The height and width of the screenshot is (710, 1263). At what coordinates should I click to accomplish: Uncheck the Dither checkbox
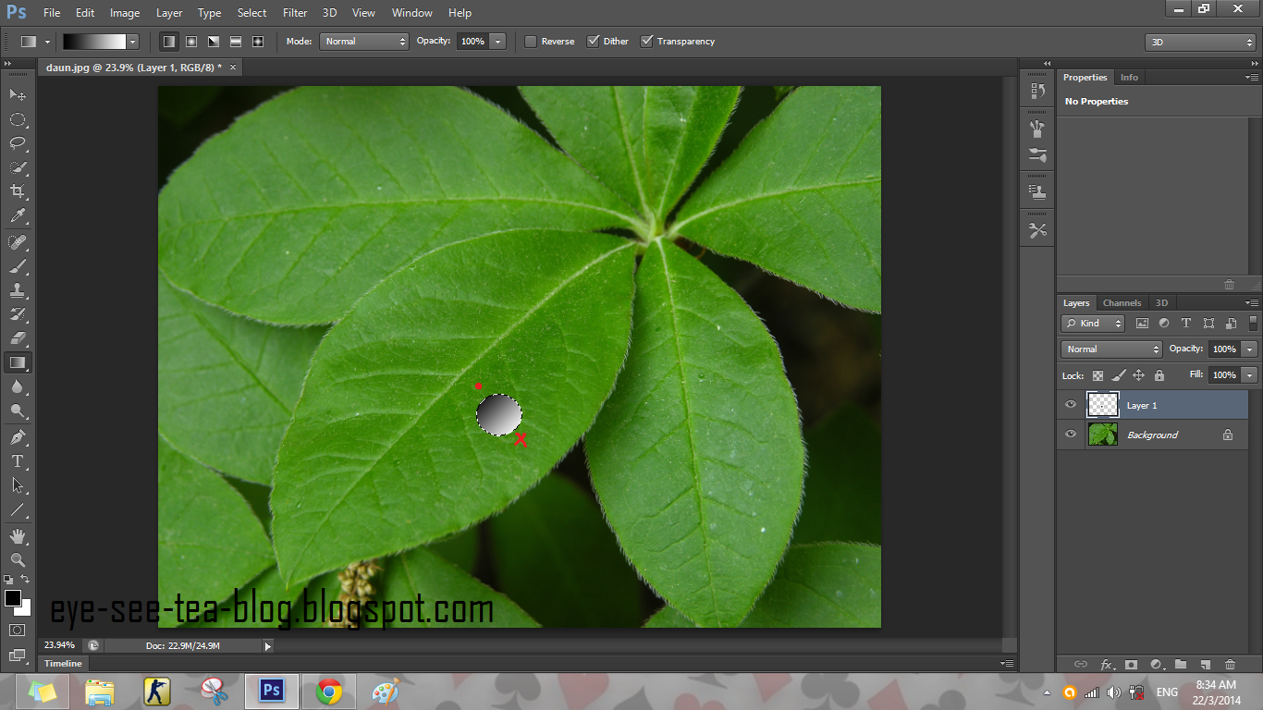point(593,42)
